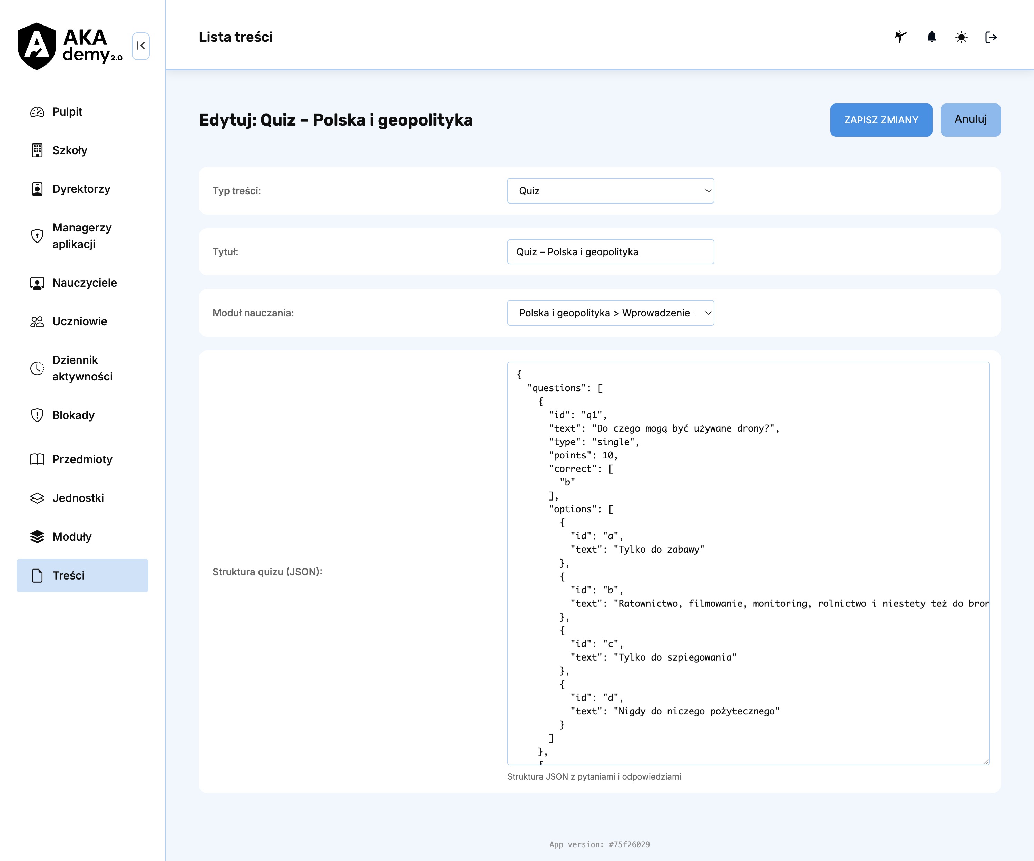Click the Anuluj button
Screen dimensions: 1034x861
tap(970, 120)
